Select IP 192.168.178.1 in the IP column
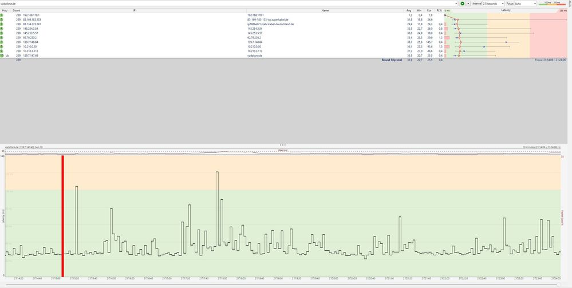This screenshot has width=572, height=288. (x=31, y=15)
